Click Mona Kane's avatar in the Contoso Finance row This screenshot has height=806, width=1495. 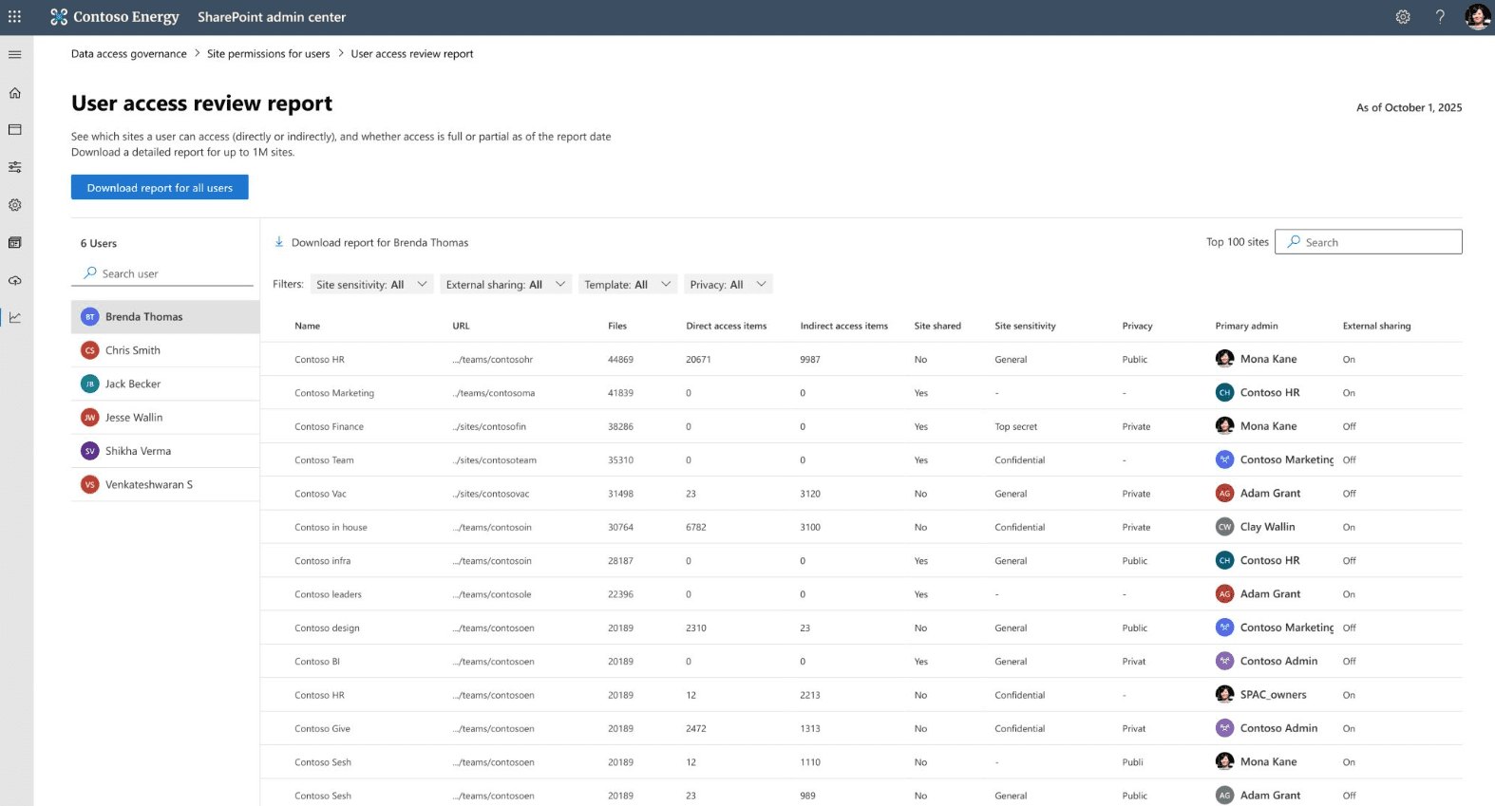[1224, 426]
